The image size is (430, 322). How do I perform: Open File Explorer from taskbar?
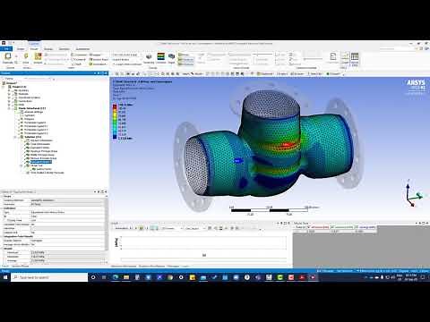(126, 277)
